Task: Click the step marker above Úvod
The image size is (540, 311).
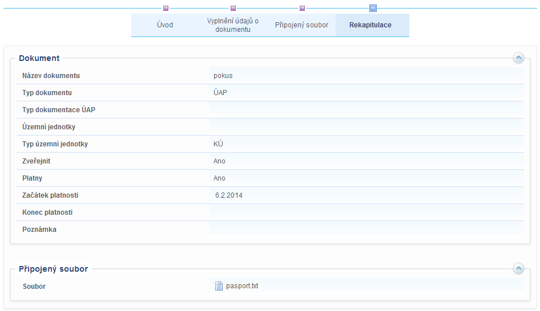Action: coord(166,9)
